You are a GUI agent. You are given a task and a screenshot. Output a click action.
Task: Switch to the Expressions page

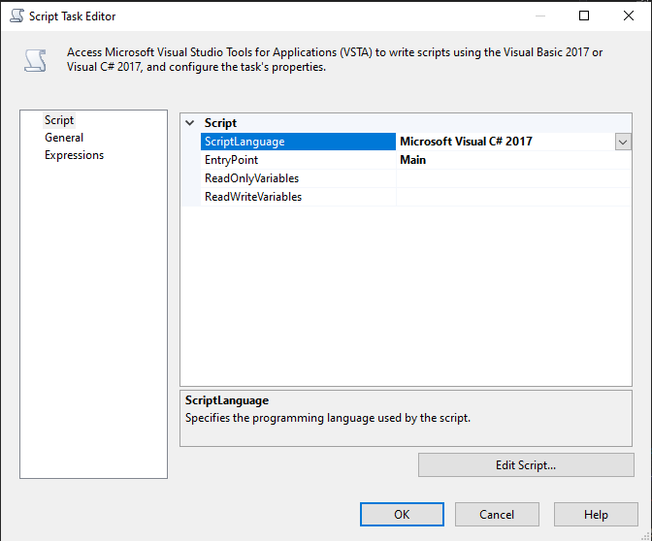pyautogui.click(x=74, y=155)
